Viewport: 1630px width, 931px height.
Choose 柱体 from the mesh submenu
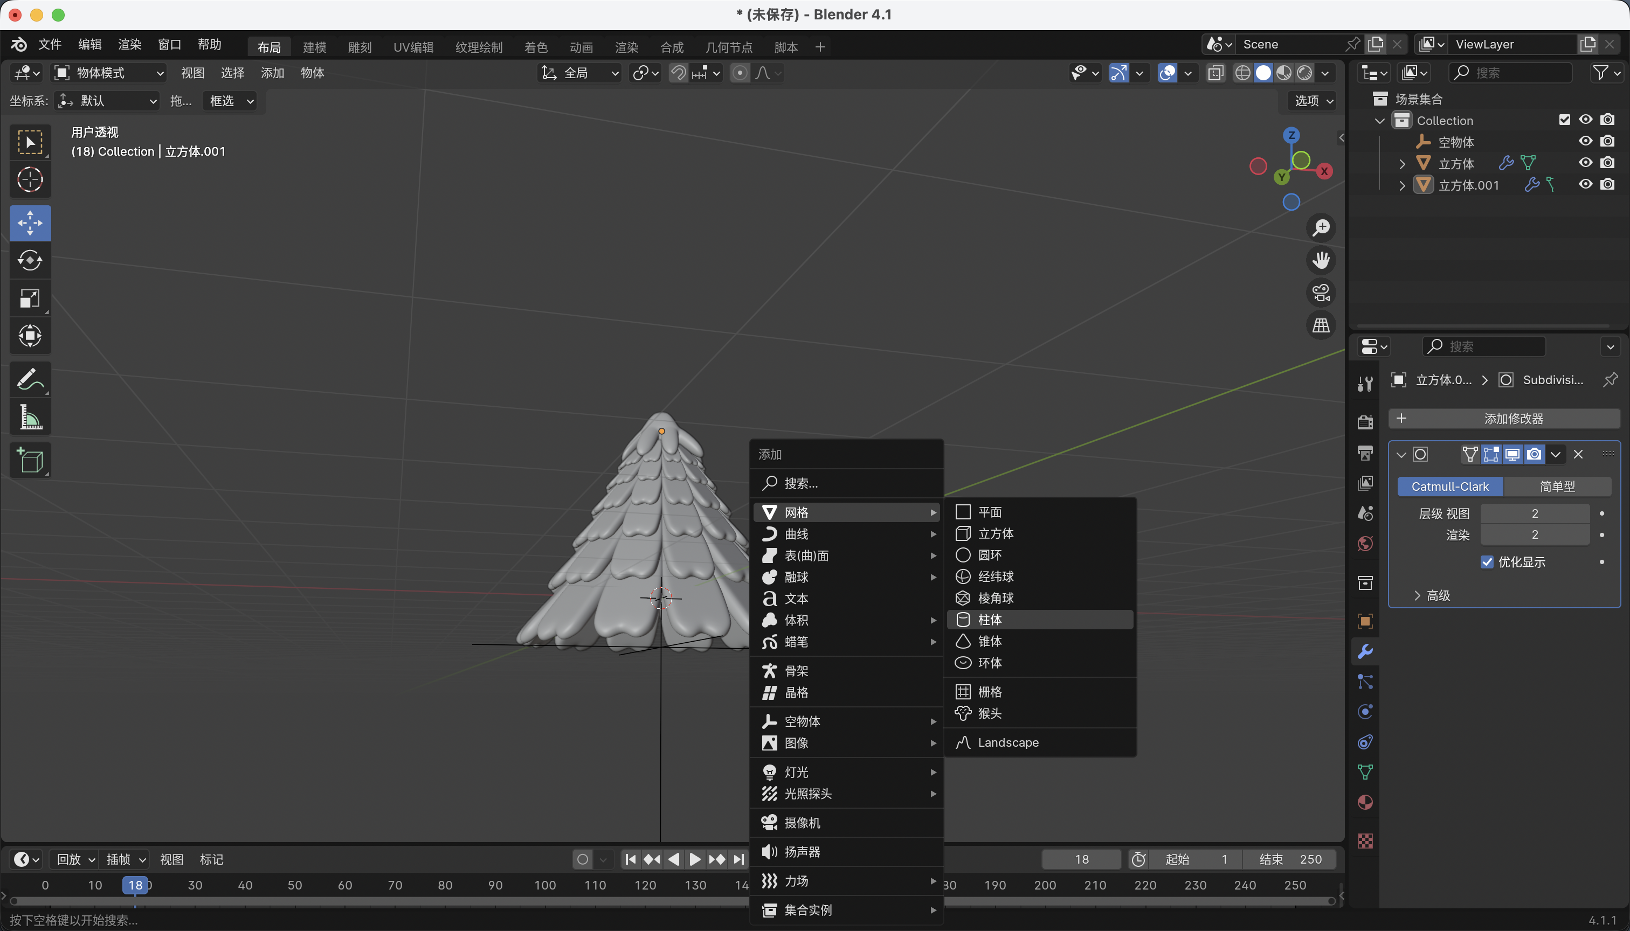989,620
